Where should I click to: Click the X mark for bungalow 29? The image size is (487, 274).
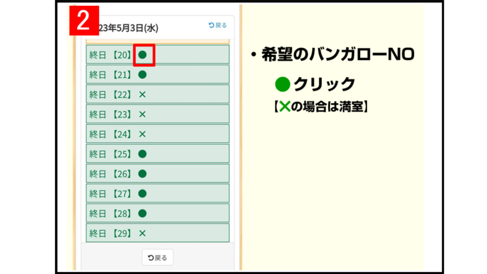tap(142, 234)
